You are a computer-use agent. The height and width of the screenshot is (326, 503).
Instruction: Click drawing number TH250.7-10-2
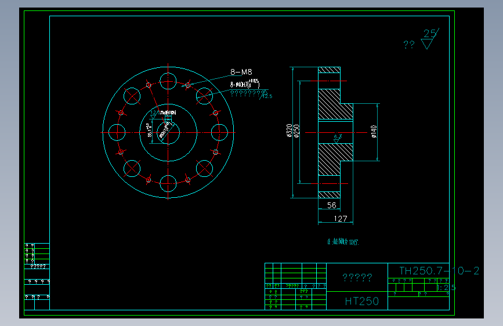tap(439, 271)
